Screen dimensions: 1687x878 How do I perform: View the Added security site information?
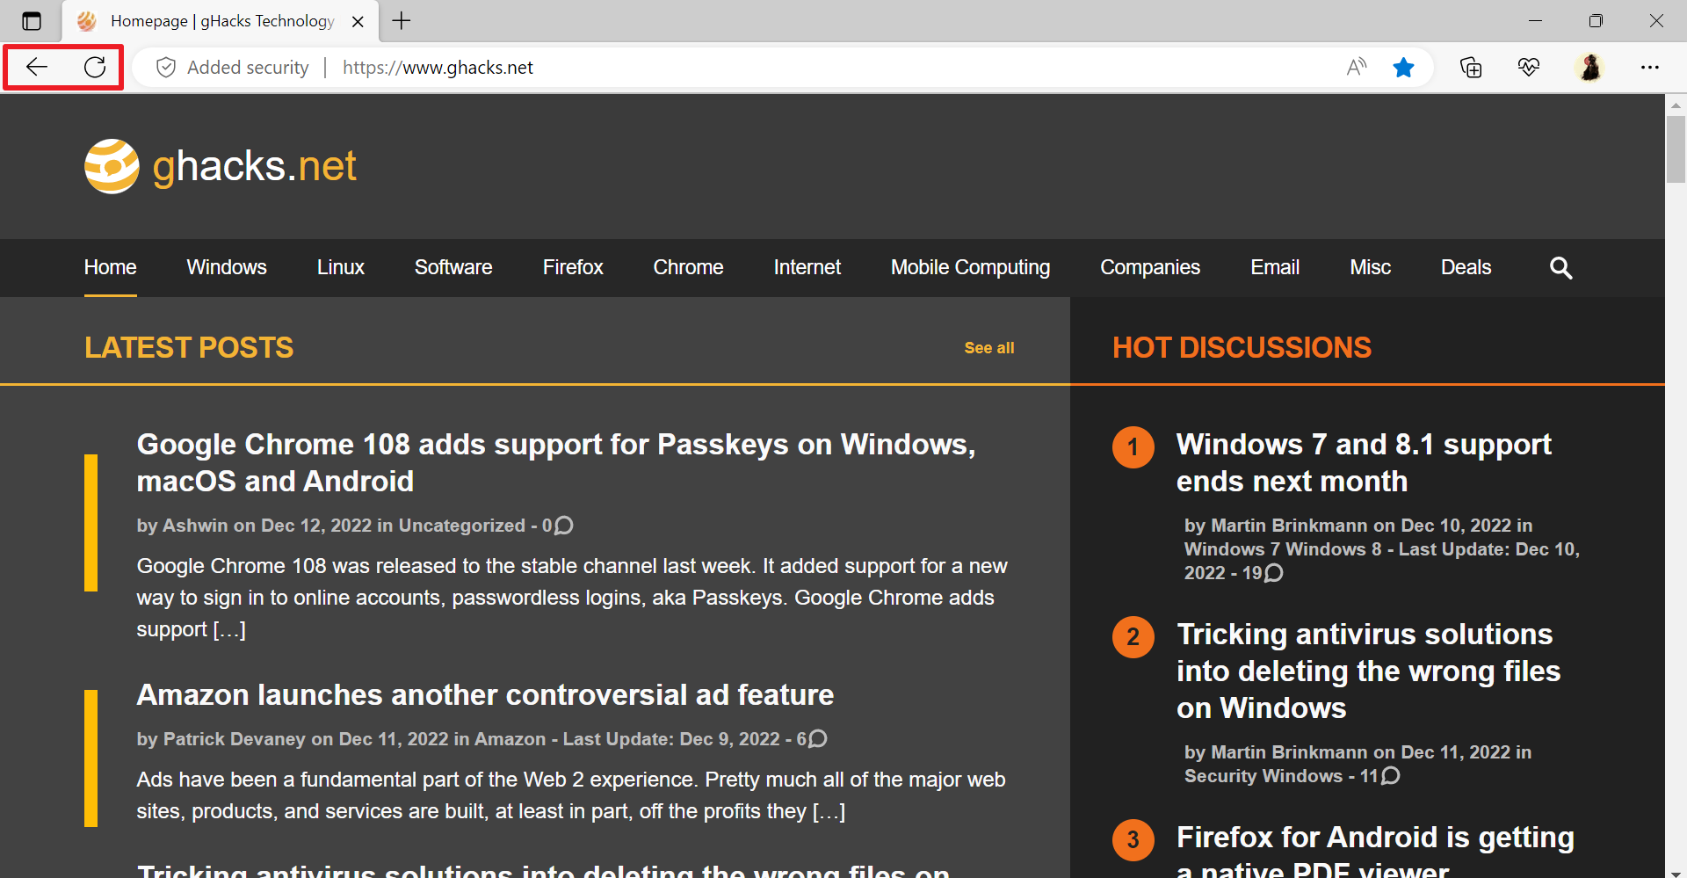(232, 67)
